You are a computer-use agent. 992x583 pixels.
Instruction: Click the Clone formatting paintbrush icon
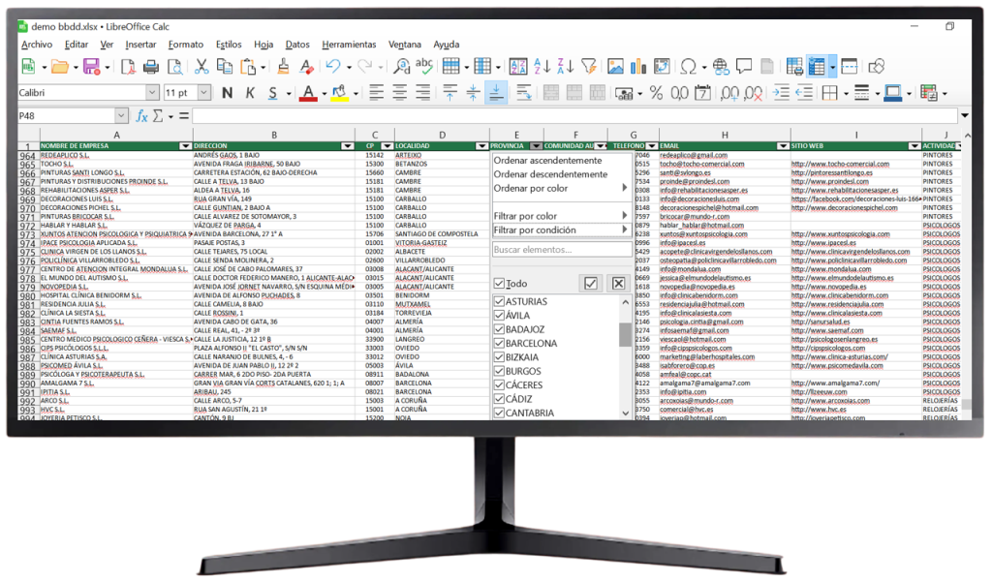[283, 66]
